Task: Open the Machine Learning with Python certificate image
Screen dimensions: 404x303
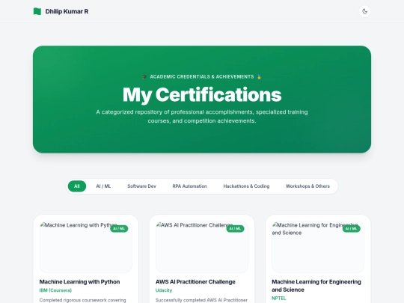Action: [x=86, y=247]
